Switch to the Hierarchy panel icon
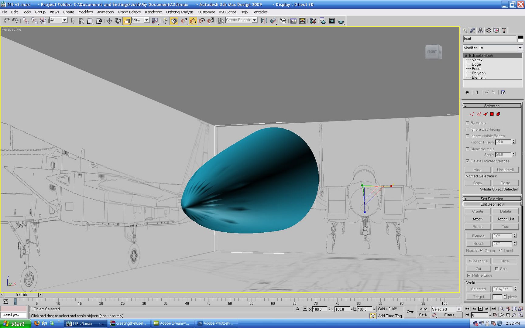The width and height of the screenshot is (525, 328). [x=480, y=30]
